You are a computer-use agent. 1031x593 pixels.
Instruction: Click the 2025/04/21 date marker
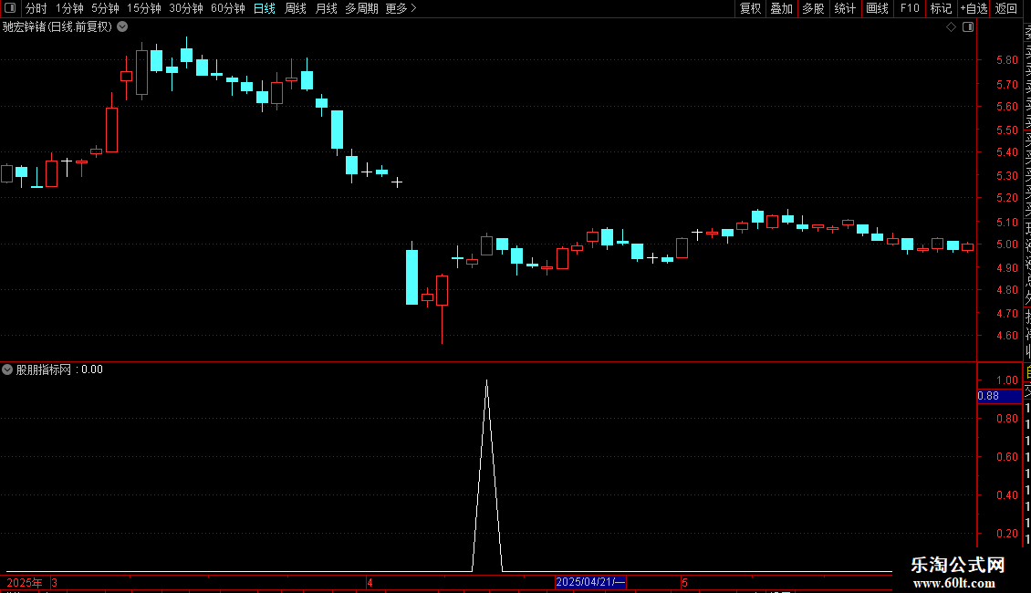(x=590, y=582)
